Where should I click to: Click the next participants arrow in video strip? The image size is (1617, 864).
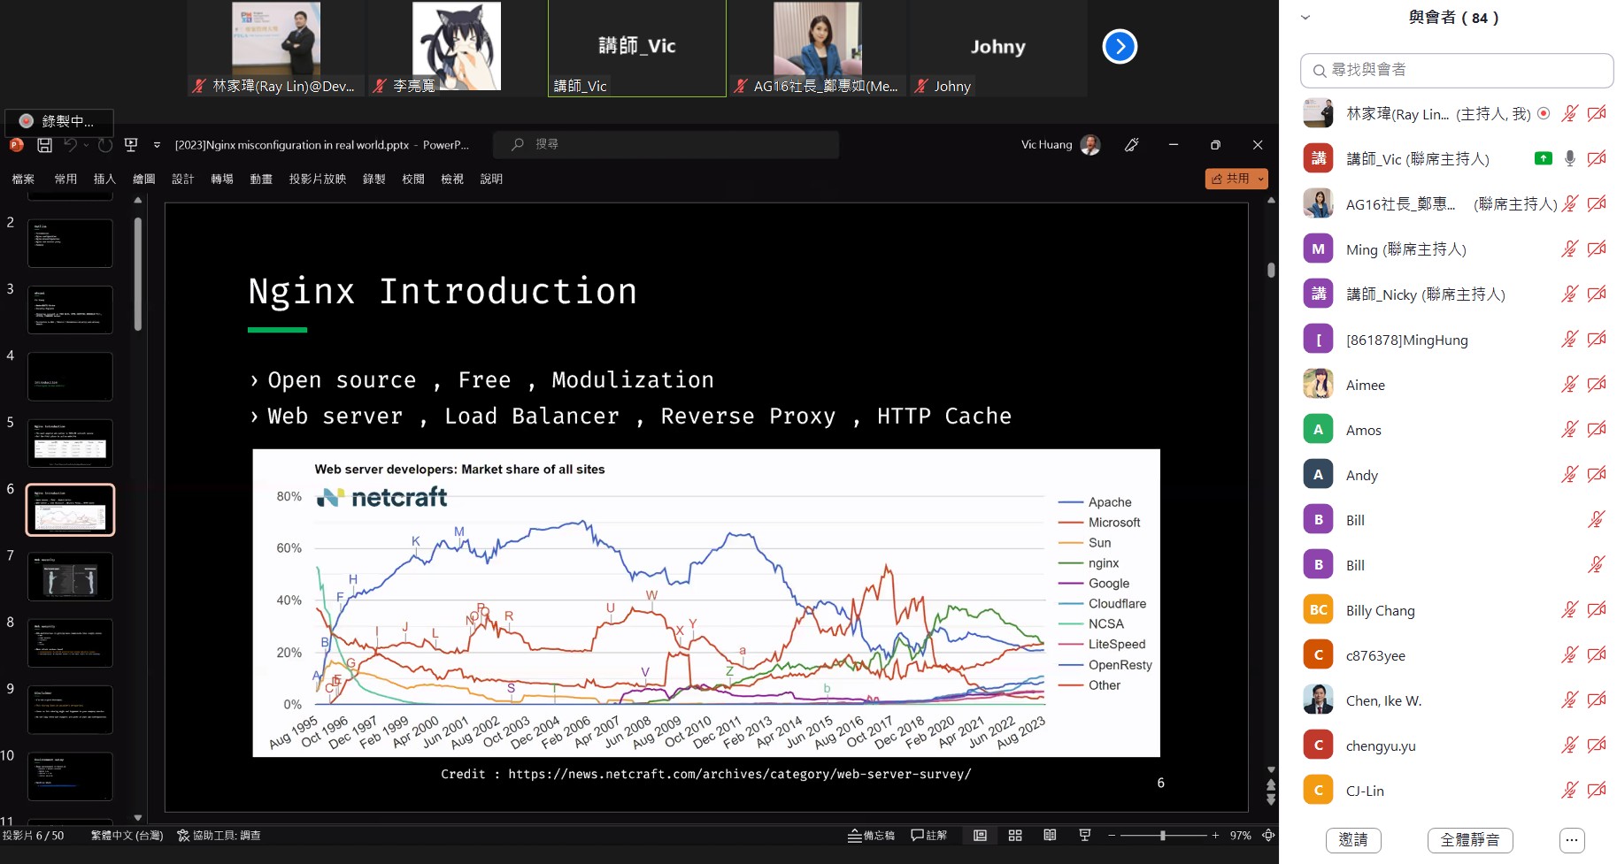click(1120, 47)
